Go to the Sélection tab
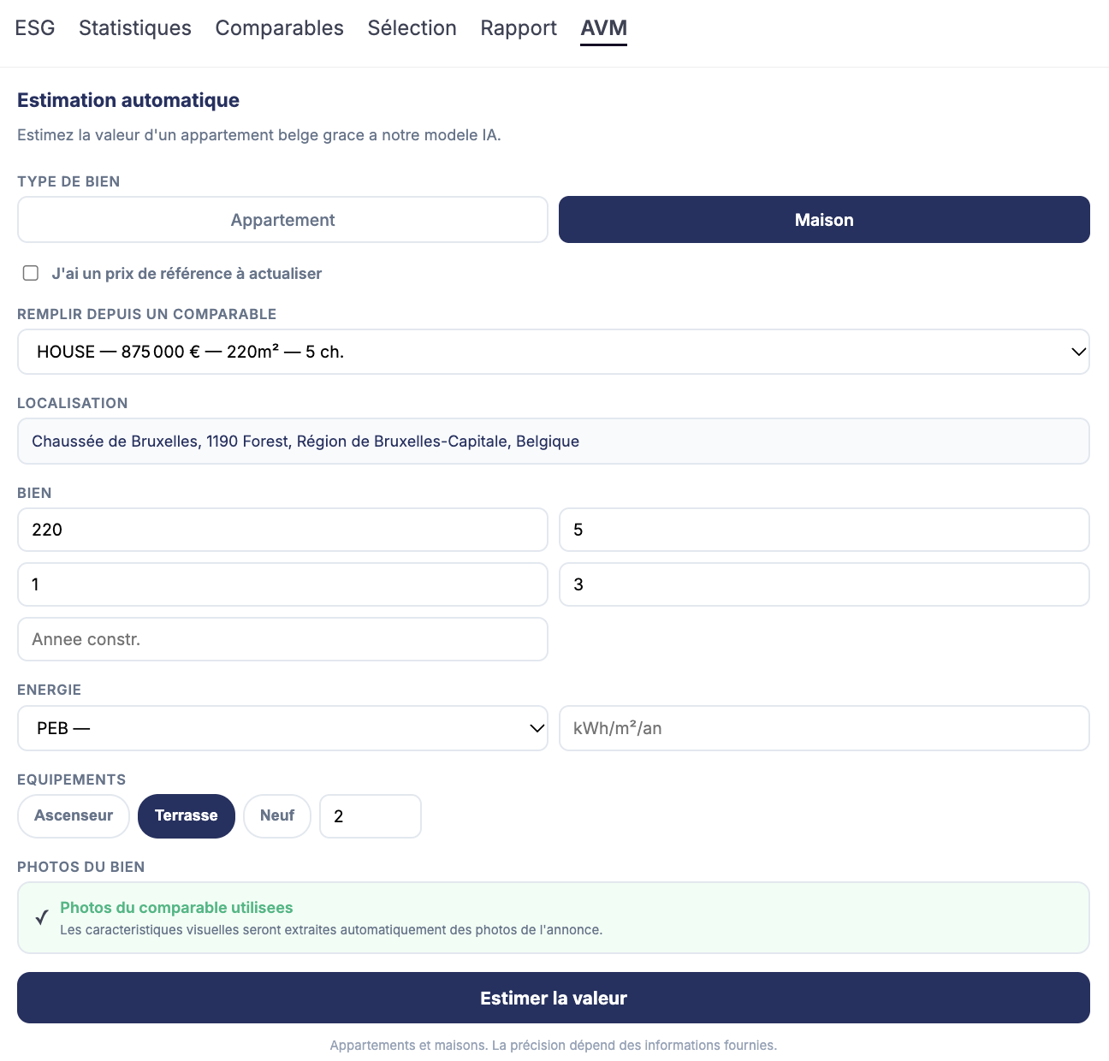The width and height of the screenshot is (1109, 1061). tap(412, 28)
